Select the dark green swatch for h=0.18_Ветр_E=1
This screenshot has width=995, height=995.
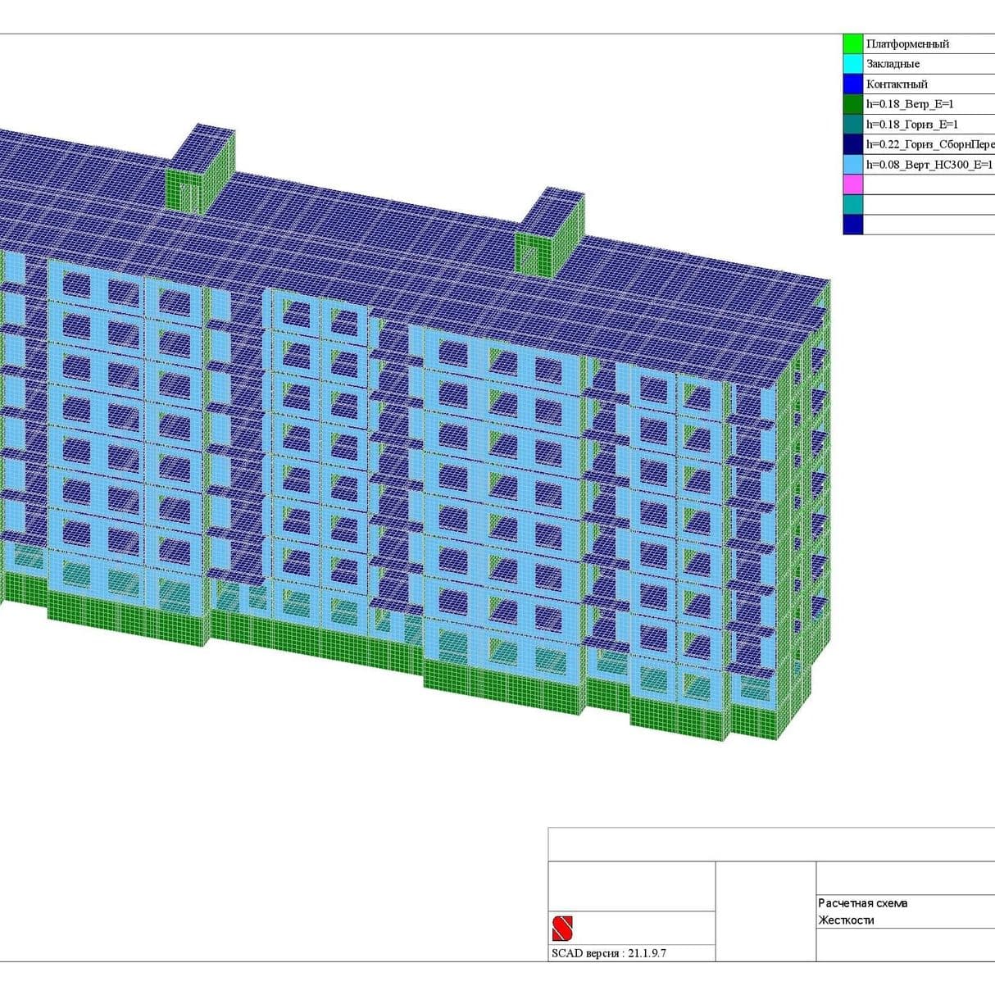(853, 104)
